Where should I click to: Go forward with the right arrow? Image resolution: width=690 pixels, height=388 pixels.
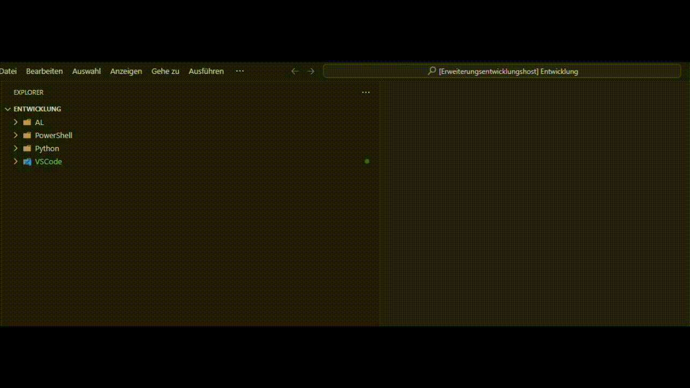pos(310,71)
